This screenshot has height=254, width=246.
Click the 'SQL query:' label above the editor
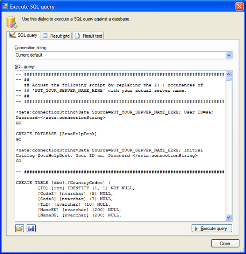click(25, 67)
